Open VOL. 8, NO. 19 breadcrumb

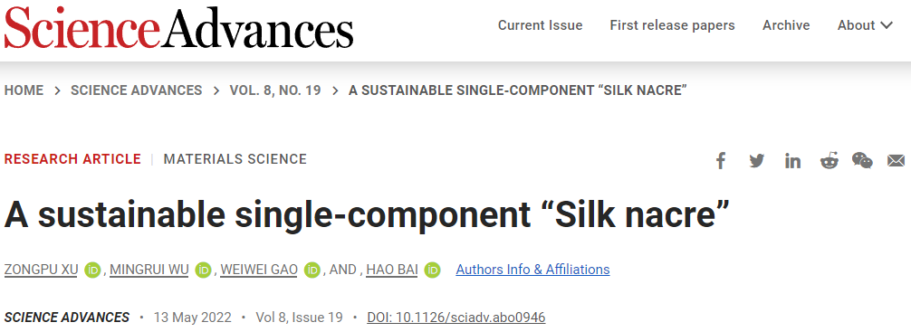[275, 90]
